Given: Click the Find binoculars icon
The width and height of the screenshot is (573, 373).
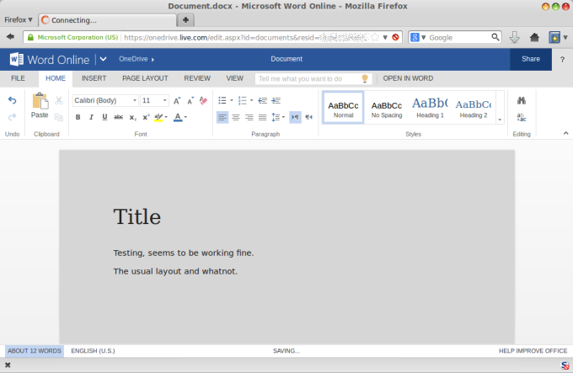Looking at the screenshot, I should [x=522, y=100].
